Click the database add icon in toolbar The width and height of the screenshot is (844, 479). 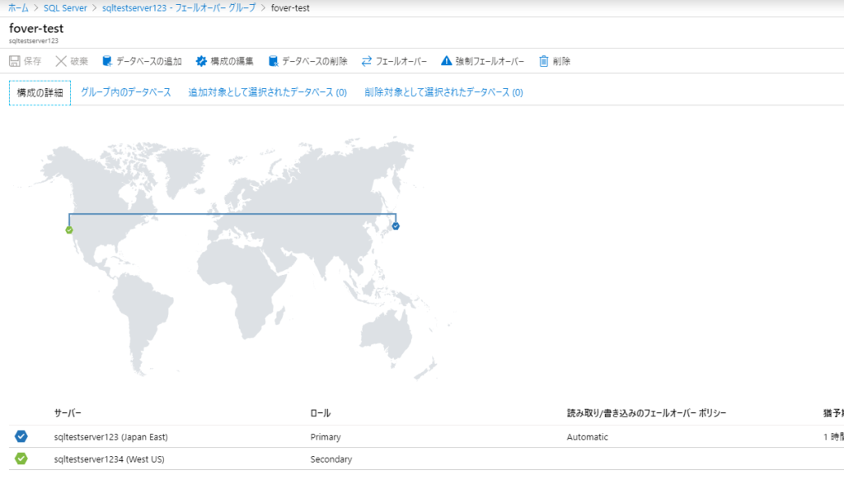click(107, 61)
